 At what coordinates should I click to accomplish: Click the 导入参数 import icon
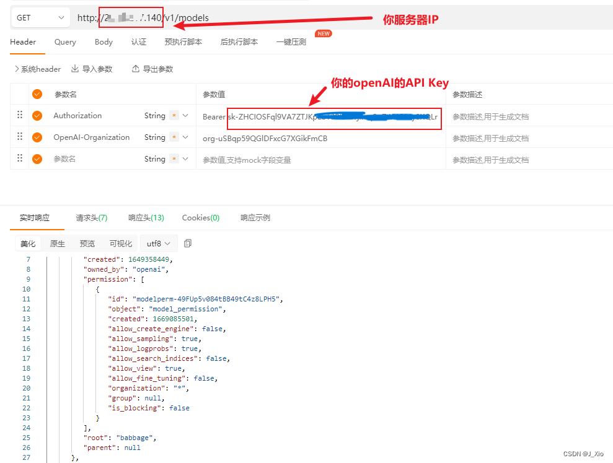click(74, 69)
